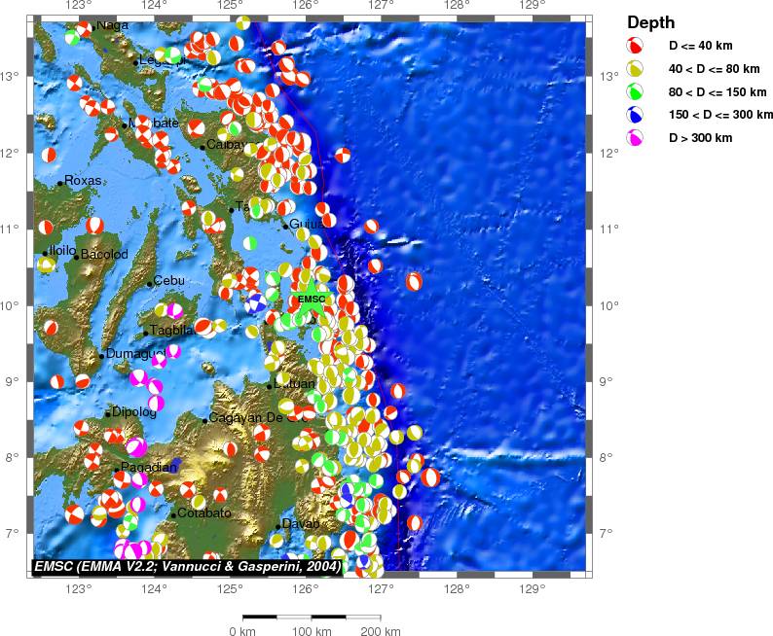The height and width of the screenshot is (636, 773).
Task: Click the Dipolog city label
Action: [133, 412]
